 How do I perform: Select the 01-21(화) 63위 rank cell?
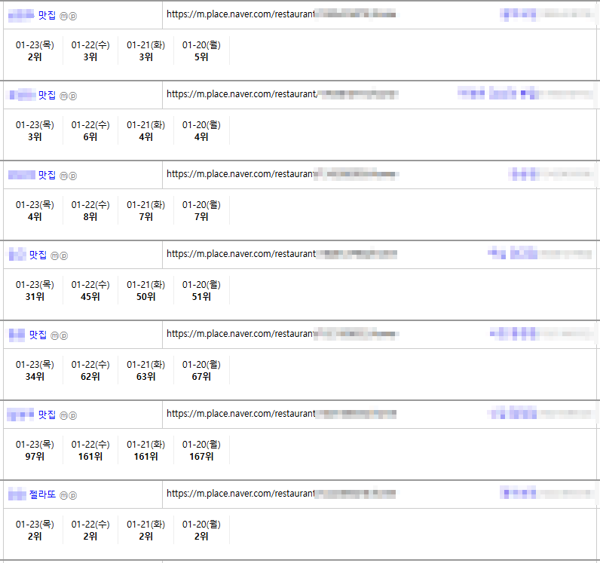145,370
